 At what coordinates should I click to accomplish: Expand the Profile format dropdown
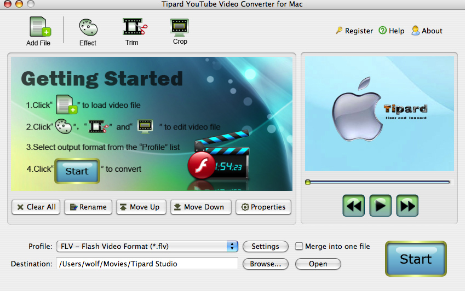232,247
